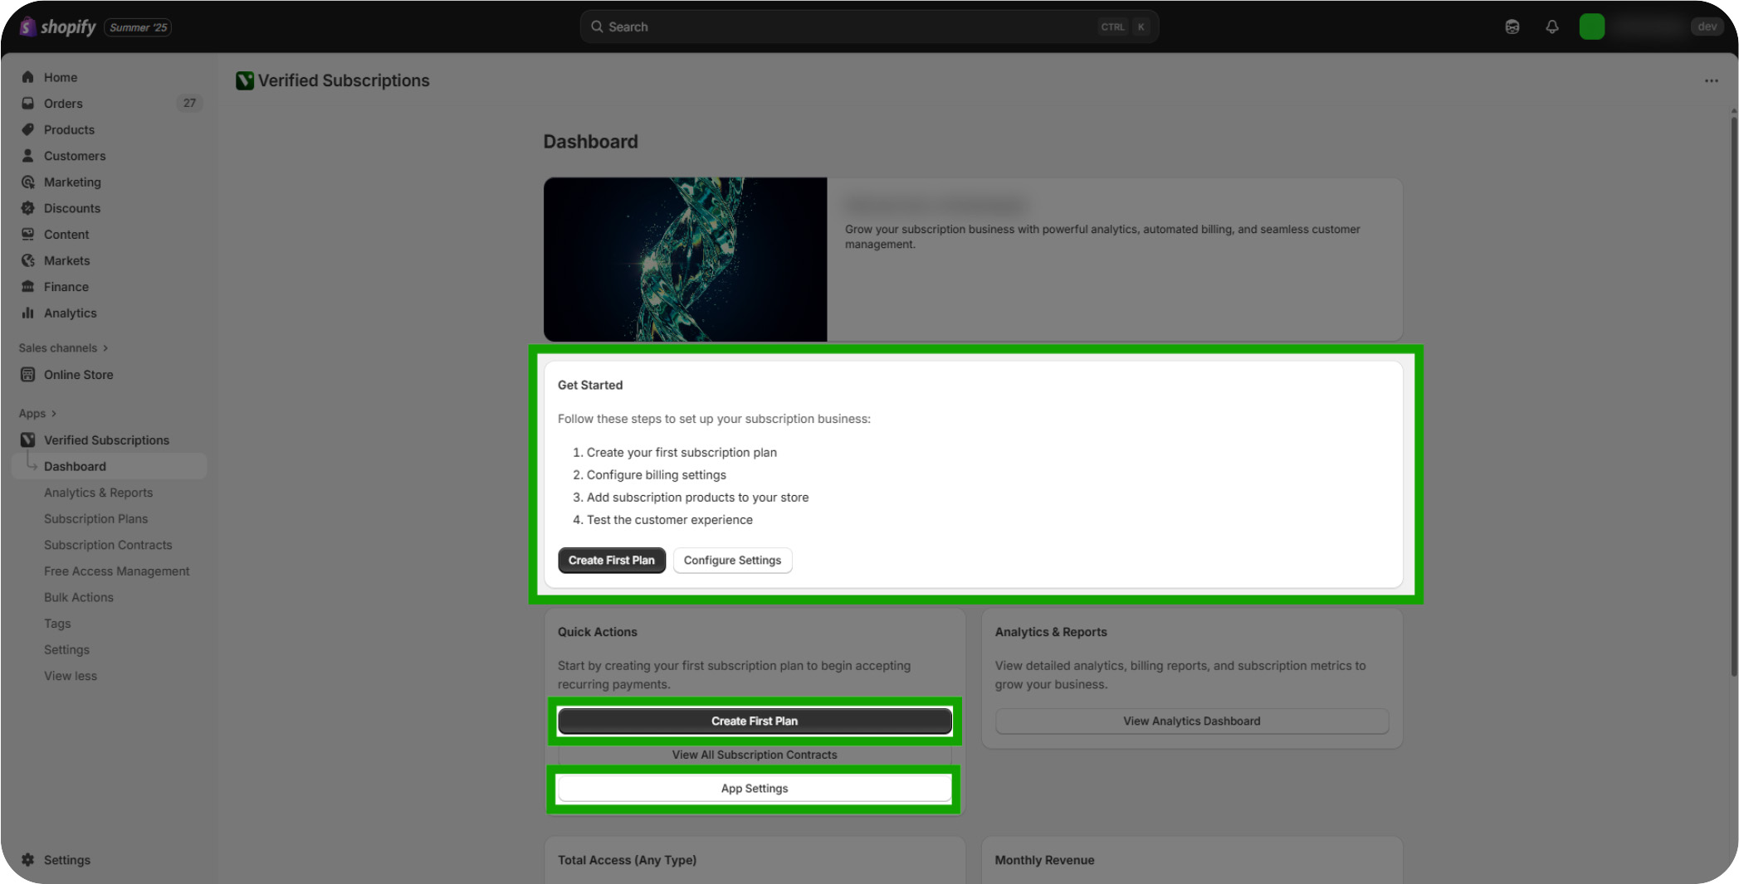Click Create First Plan in Get Started

[611, 560]
